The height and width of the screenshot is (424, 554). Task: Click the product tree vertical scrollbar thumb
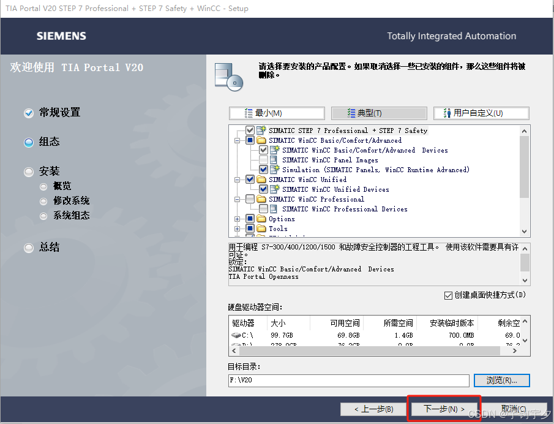[525, 167]
